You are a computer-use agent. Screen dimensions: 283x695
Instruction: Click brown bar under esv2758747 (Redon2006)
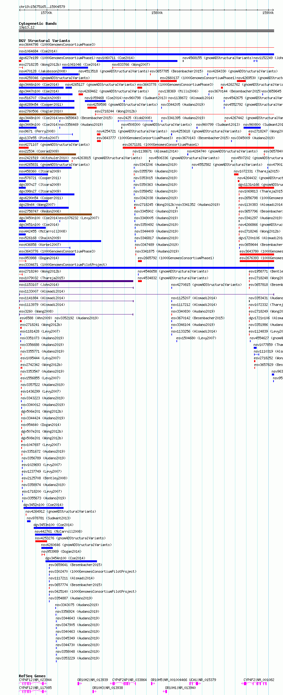tap(55, 214)
